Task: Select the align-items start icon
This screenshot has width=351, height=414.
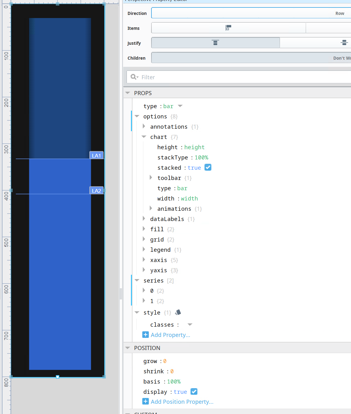Action: tap(228, 28)
